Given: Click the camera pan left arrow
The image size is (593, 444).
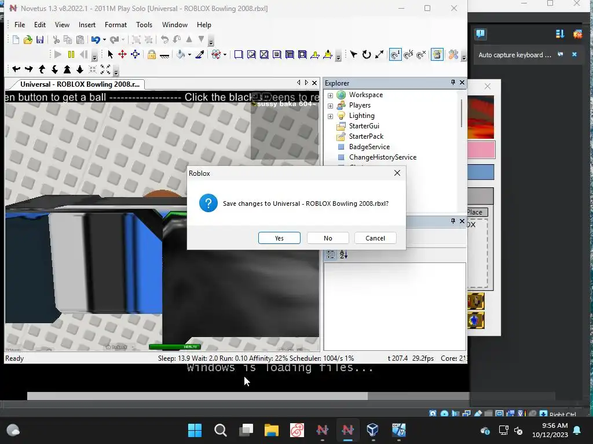Looking at the screenshot, I should tap(16, 69).
